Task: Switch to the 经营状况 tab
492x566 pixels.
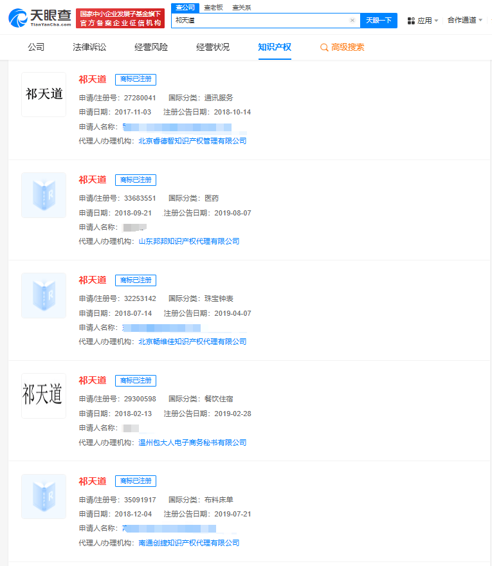Action: click(213, 48)
